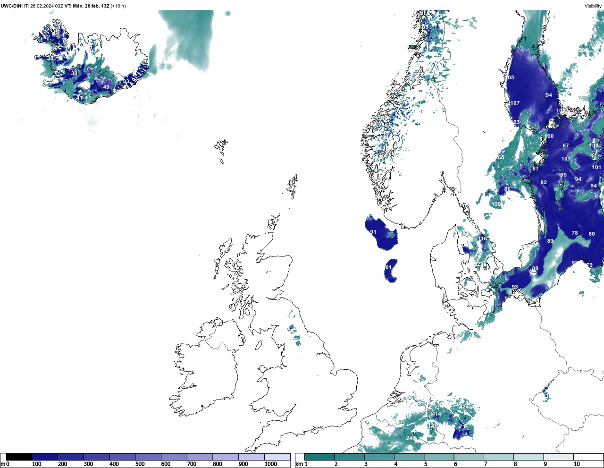Click the '500' label on the metre scale
604x468 pixels.
[x=140, y=464]
